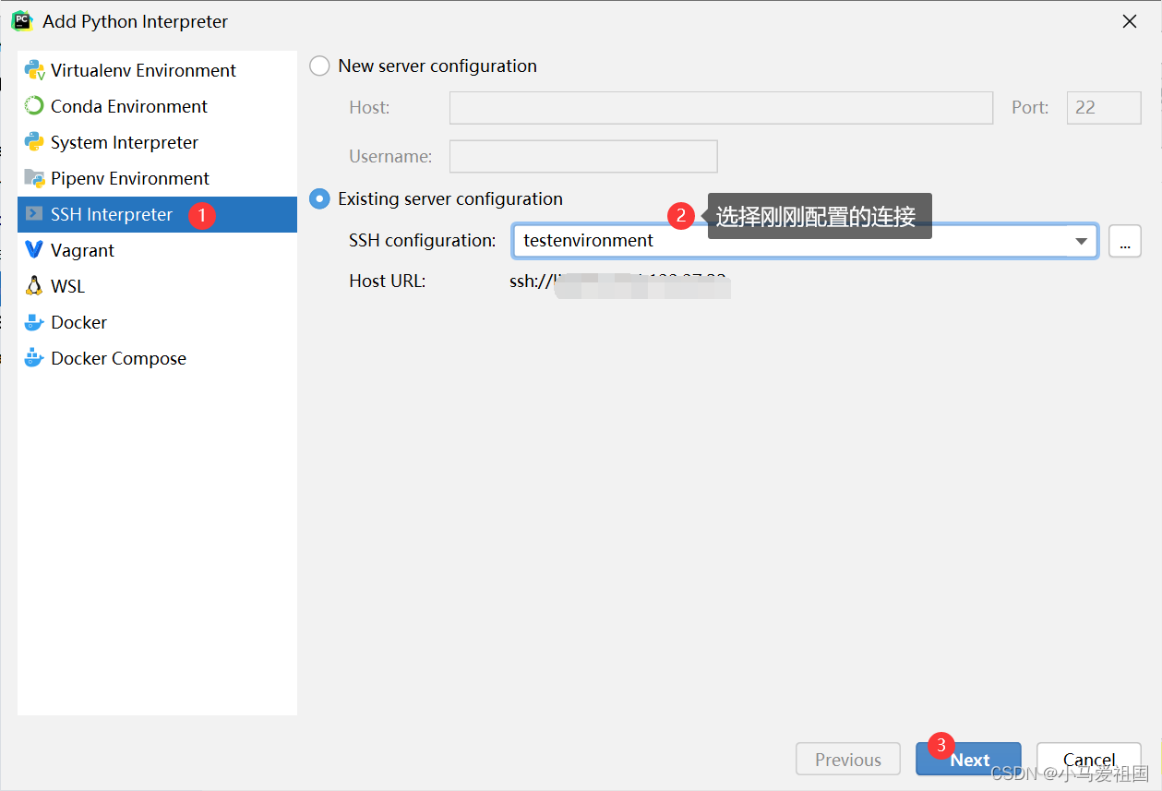Click the Pipenv Environment folder icon
The width and height of the screenshot is (1162, 791).
pyautogui.click(x=34, y=178)
